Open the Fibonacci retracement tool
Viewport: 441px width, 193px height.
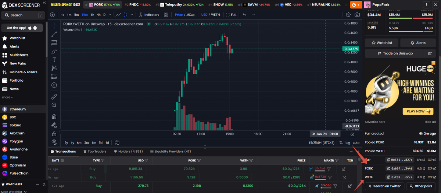54,42
